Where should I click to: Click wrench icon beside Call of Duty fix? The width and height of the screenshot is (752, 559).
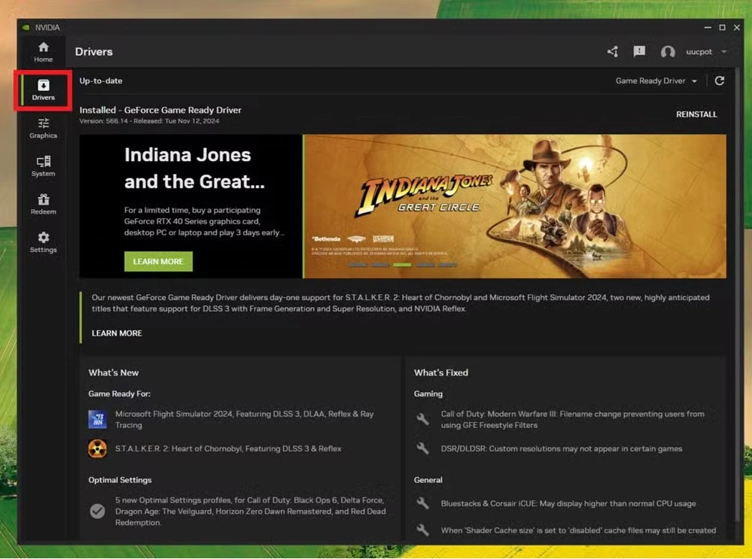[422, 419]
